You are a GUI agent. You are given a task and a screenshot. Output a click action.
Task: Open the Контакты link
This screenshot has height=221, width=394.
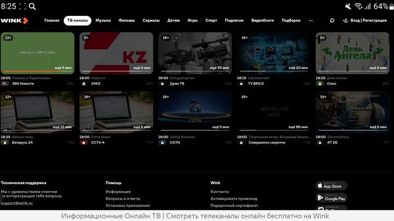pyautogui.click(x=220, y=192)
